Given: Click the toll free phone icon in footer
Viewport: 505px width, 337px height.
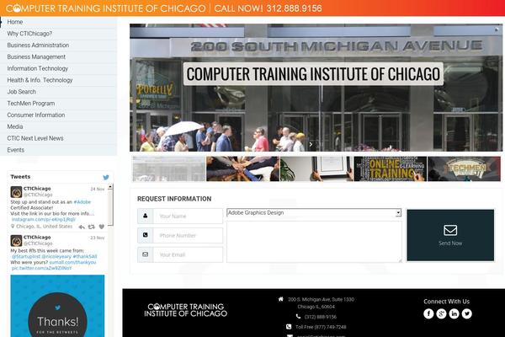Looking at the screenshot, I should click(x=289, y=327).
